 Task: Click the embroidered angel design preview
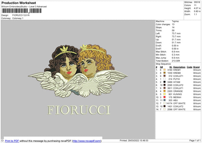pyautogui.click(x=78, y=71)
